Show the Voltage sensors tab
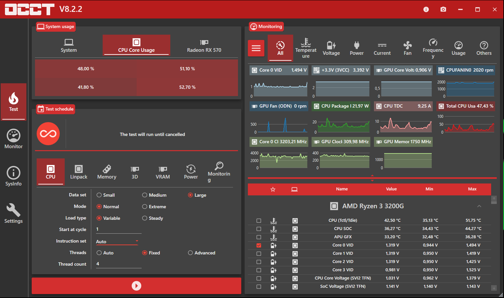504x298 pixels. 331,48
